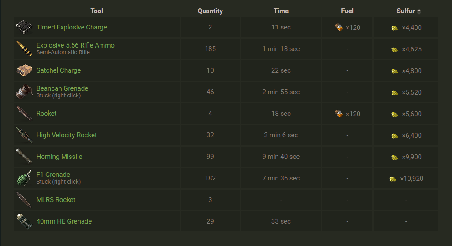
Task: Toggle sort arrow beside Sulfur header
Action: point(419,11)
